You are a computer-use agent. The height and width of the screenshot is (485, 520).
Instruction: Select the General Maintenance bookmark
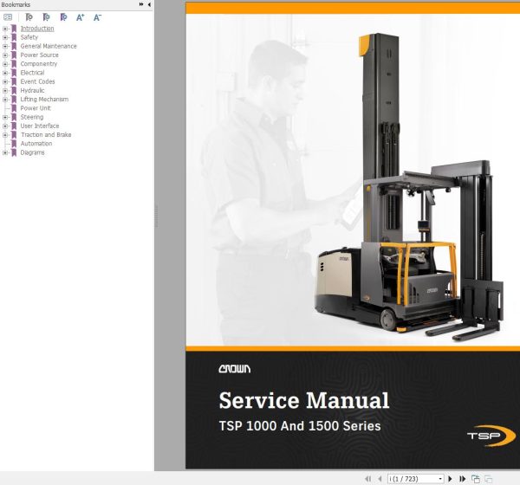click(x=49, y=46)
